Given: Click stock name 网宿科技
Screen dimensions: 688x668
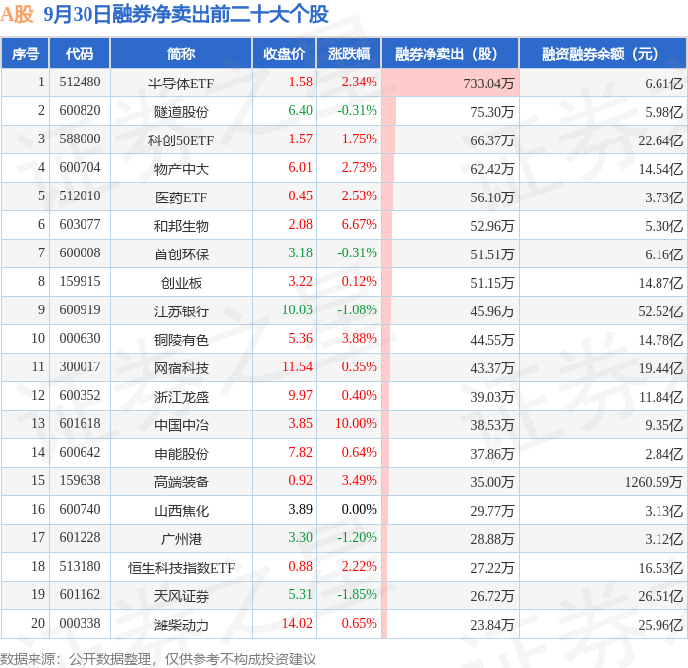Looking at the screenshot, I should point(181,368).
